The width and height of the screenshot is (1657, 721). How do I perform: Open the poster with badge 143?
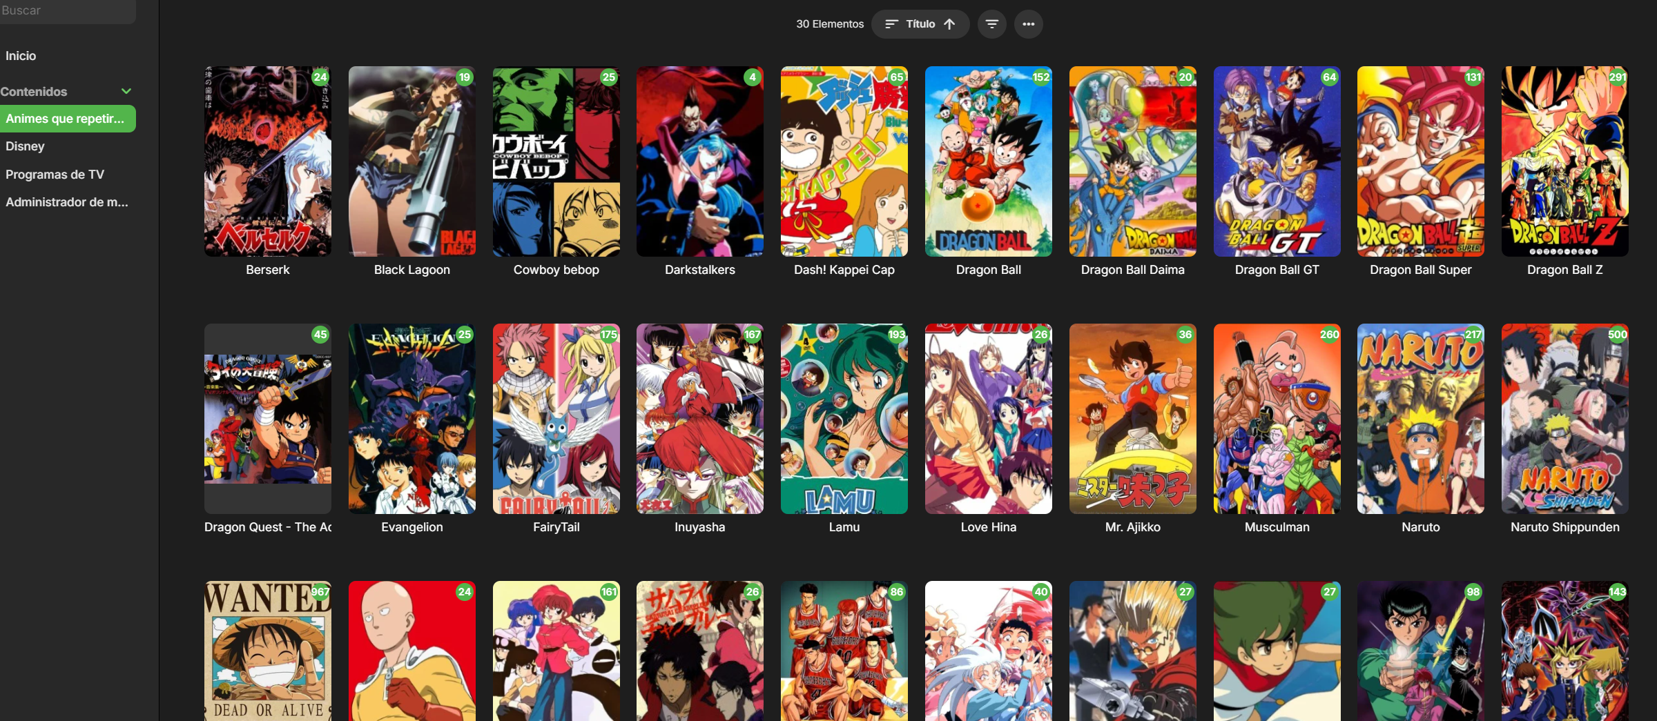point(1565,651)
